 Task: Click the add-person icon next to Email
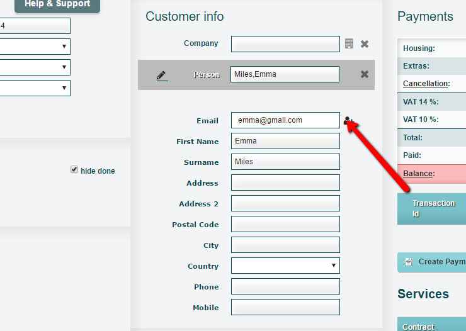[348, 121]
